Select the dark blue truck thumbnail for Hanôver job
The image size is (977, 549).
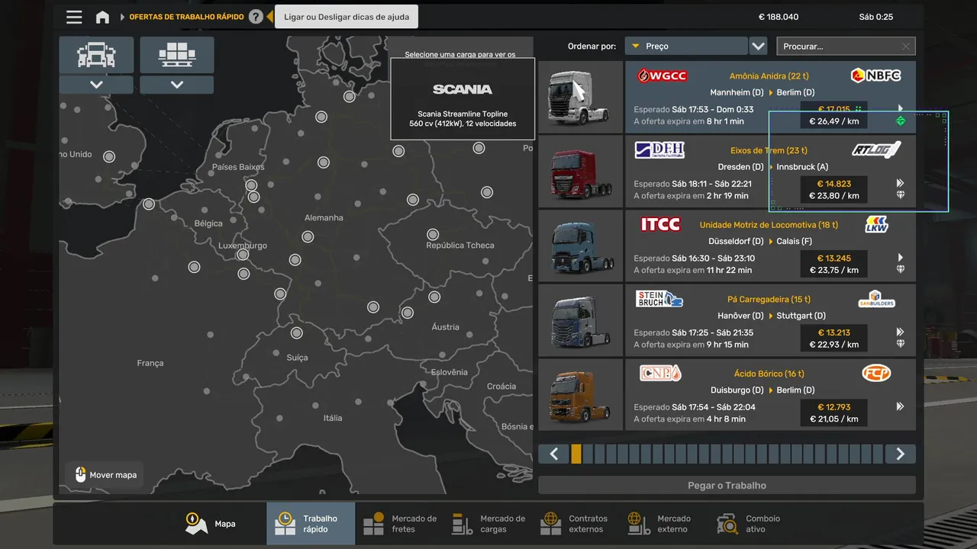click(x=581, y=320)
